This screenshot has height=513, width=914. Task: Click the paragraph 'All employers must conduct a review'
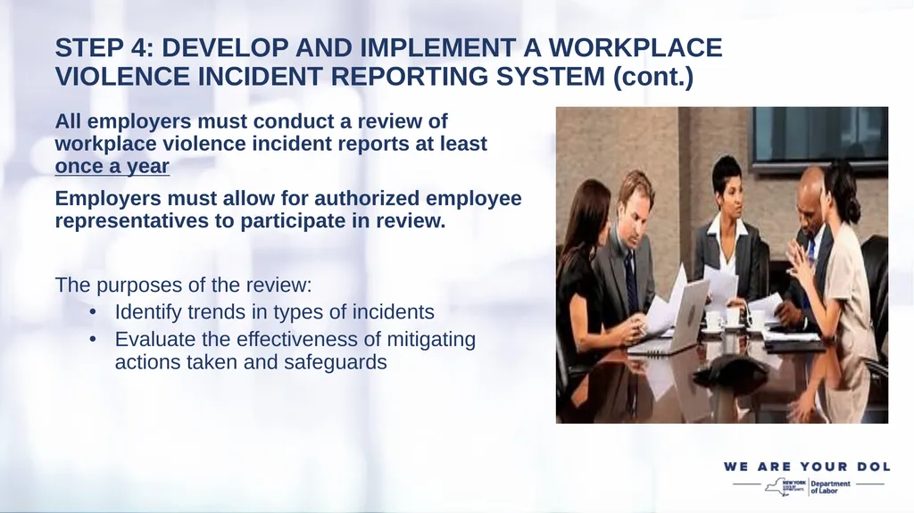coord(271,144)
